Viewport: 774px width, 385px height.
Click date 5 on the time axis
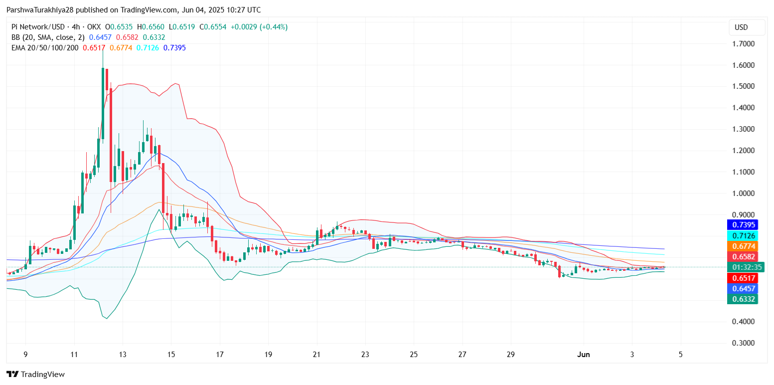coord(680,355)
